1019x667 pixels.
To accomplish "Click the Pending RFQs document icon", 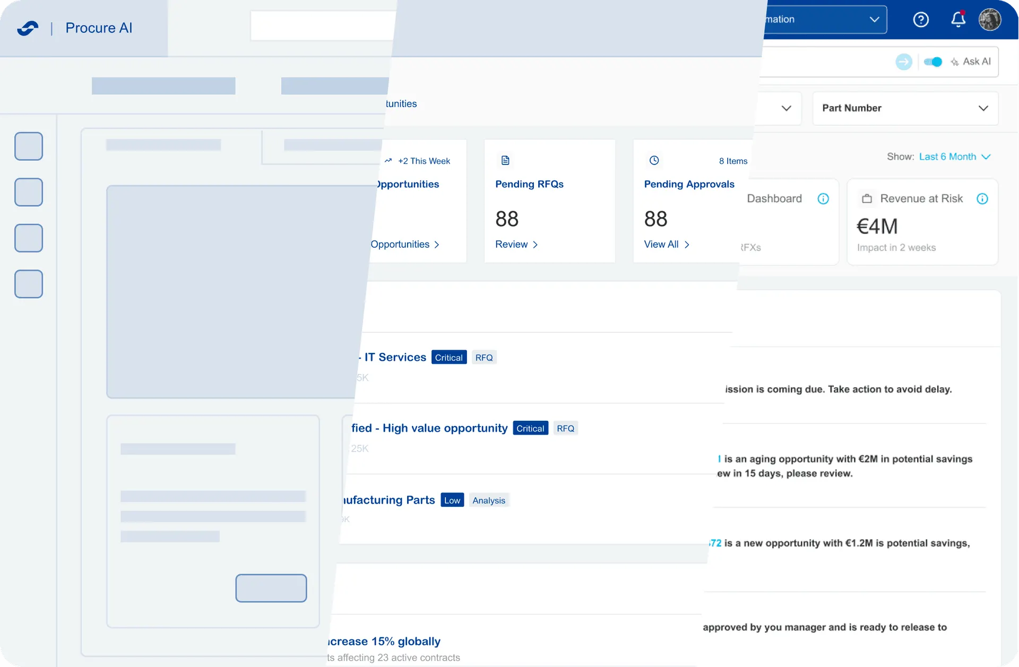I will pyautogui.click(x=505, y=160).
